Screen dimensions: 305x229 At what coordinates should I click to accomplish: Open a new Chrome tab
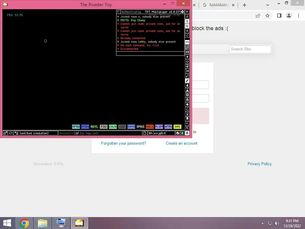click(x=245, y=5)
